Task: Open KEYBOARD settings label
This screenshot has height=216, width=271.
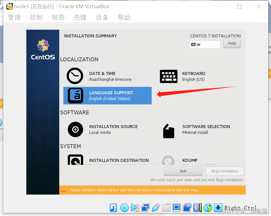Action: [x=194, y=73]
